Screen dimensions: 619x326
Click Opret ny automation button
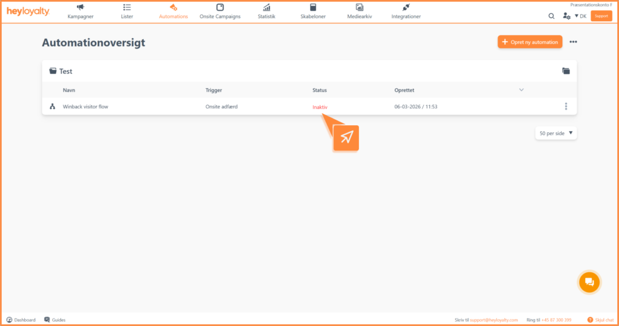tap(530, 42)
